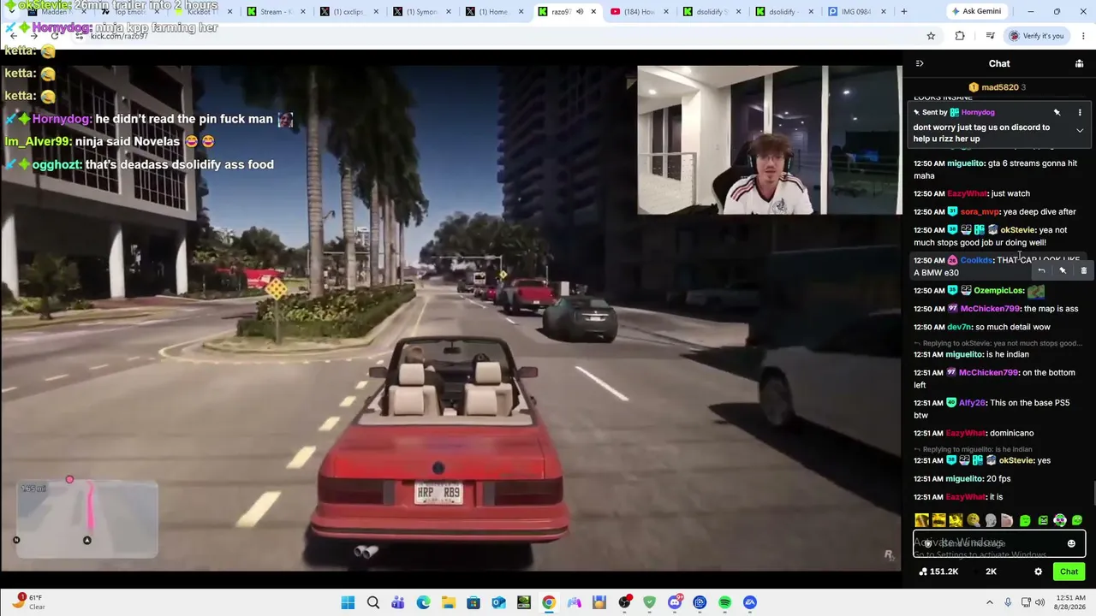Open the media control toolbar button

tap(990, 36)
